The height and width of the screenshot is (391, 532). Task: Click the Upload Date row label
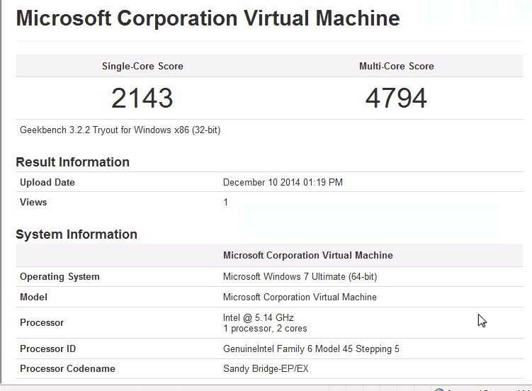click(47, 182)
